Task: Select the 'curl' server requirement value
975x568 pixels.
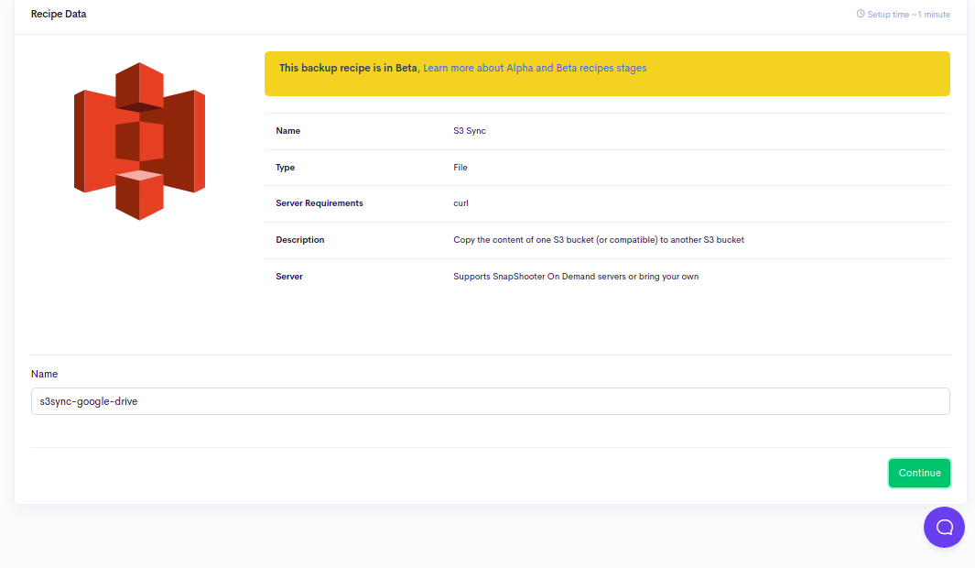Action: 460,203
